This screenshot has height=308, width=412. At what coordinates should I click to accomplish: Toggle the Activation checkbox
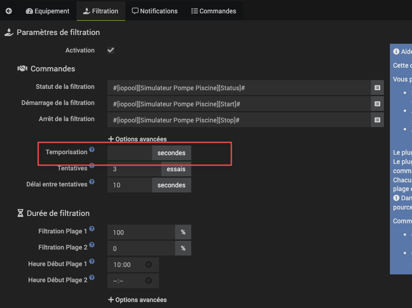point(111,50)
